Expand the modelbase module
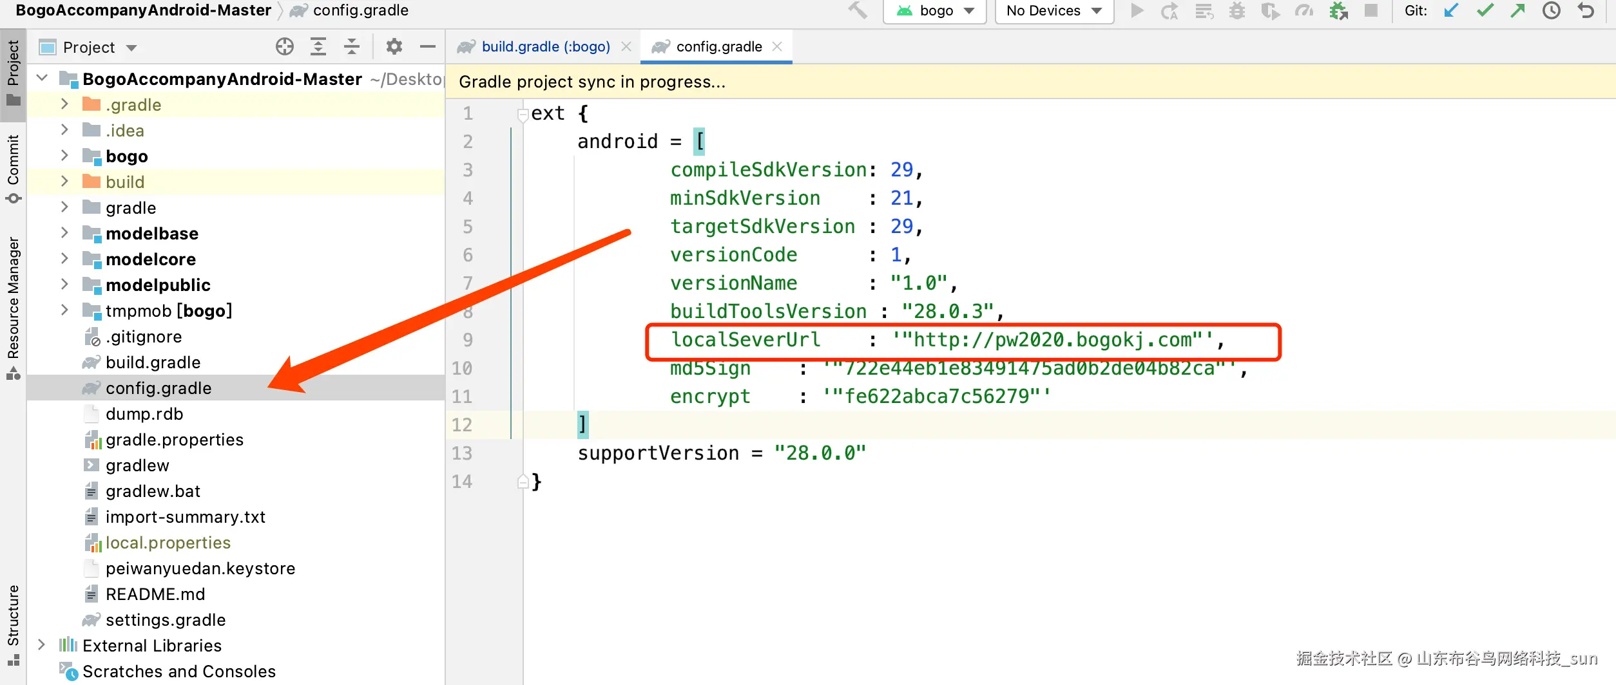 [x=64, y=233]
